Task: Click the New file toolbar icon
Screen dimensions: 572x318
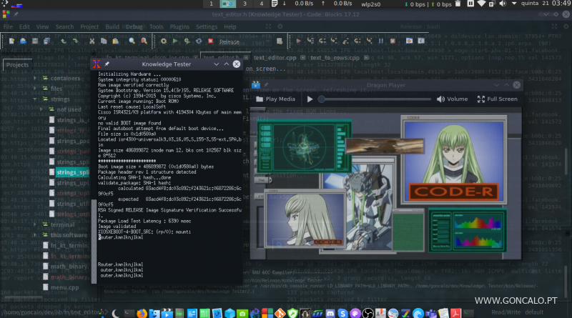Action: (11, 41)
